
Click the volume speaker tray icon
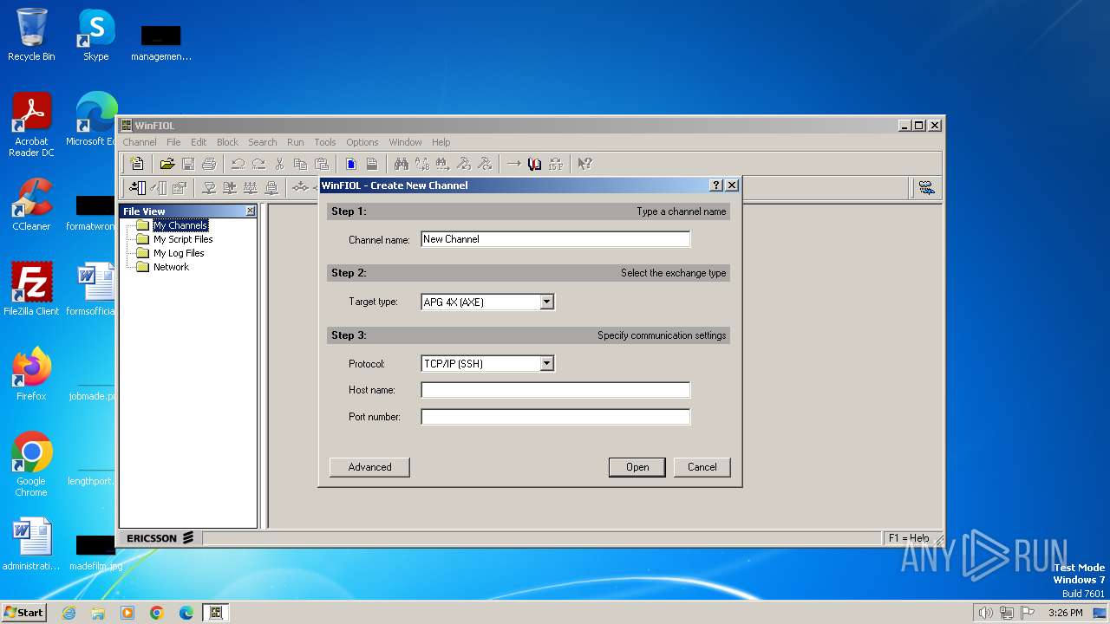(985, 613)
